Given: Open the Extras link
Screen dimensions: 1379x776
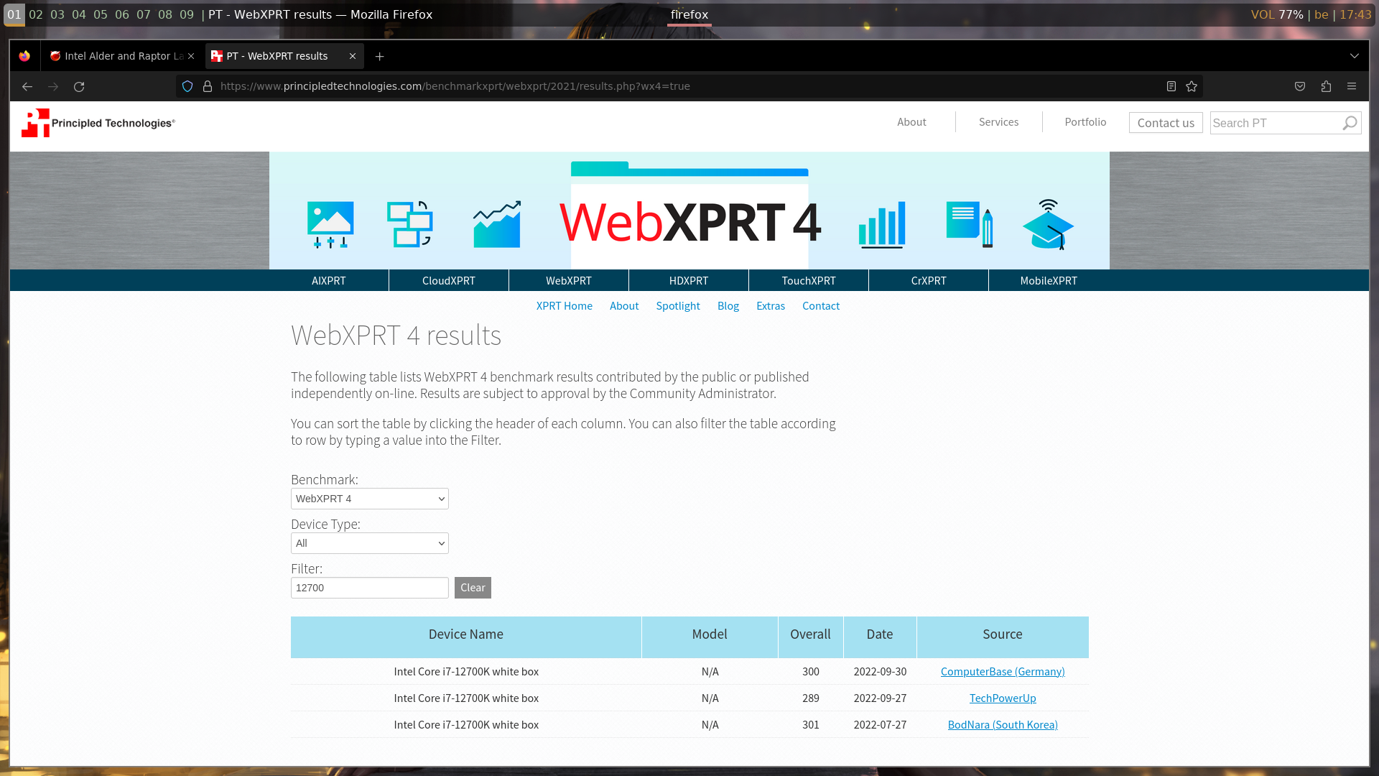Looking at the screenshot, I should click(x=771, y=305).
